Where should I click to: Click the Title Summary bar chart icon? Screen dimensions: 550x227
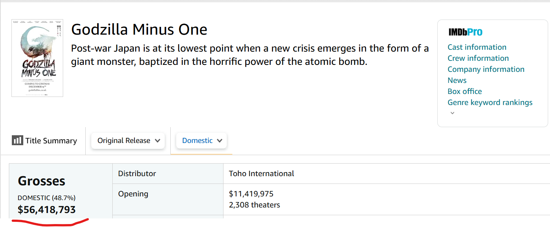click(x=17, y=140)
